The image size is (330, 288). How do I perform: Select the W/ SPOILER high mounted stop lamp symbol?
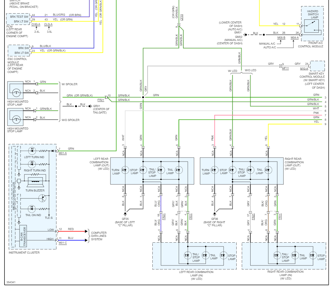pos(15,90)
